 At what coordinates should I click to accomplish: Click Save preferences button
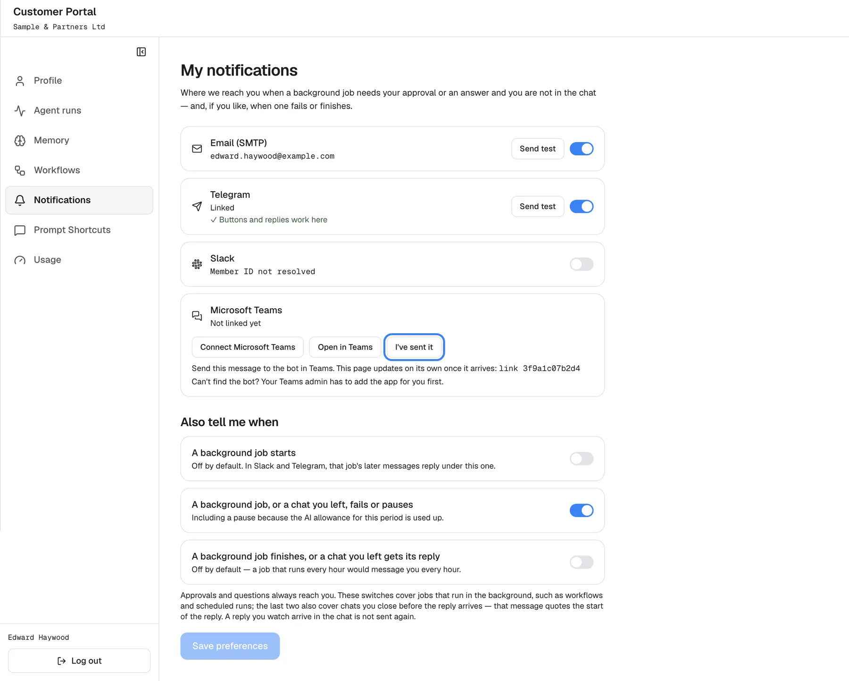(x=230, y=646)
